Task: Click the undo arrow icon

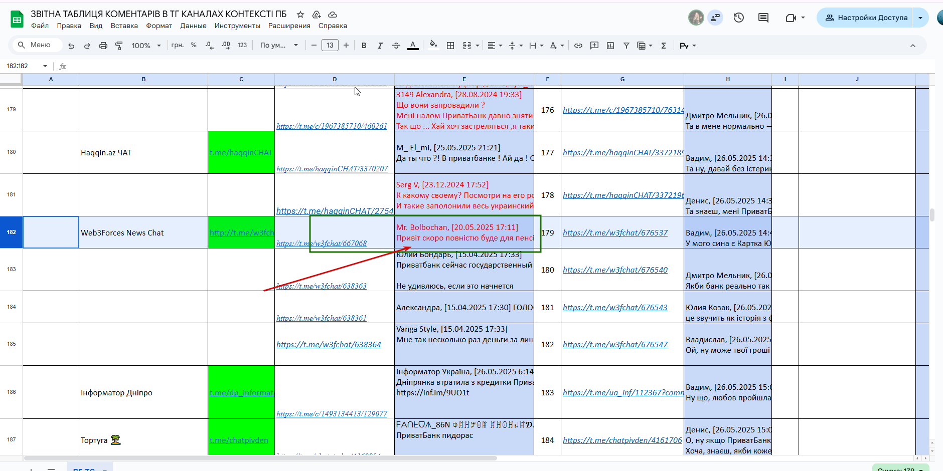Action: tap(71, 46)
